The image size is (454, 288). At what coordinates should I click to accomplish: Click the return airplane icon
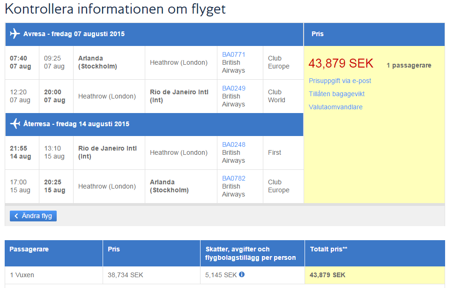pyautogui.click(x=15, y=124)
